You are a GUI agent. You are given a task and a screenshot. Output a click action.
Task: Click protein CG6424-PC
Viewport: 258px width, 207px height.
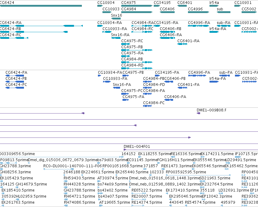pyautogui.click(x=15, y=88)
